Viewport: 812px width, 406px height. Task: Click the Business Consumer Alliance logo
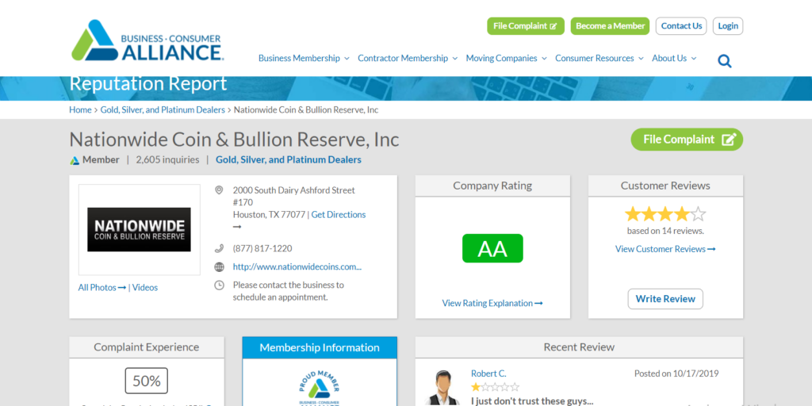pos(147,40)
